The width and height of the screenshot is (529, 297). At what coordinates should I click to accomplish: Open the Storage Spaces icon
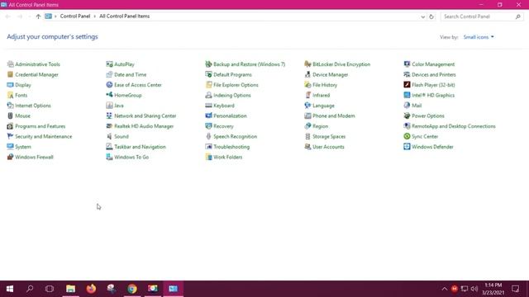307,136
